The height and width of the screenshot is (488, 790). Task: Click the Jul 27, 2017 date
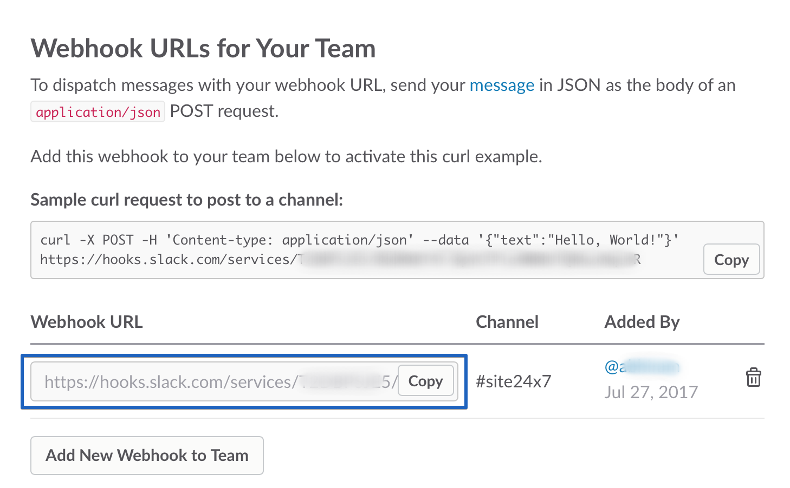pyautogui.click(x=651, y=392)
